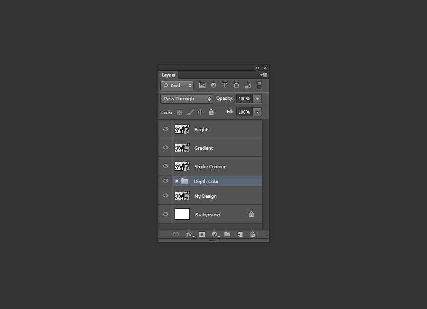Filter for adjustment layers
Image resolution: width=427 pixels, height=309 pixels.
pyautogui.click(x=213, y=85)
